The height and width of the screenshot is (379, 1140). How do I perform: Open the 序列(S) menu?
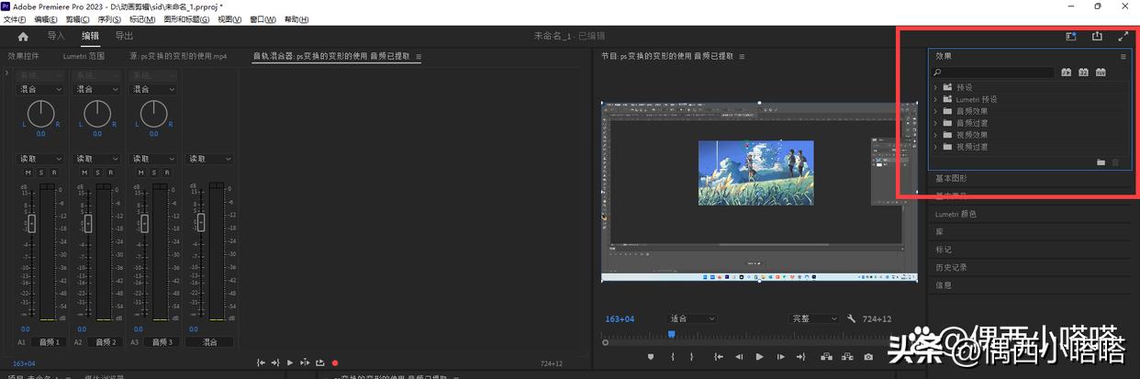[x=109, y=19]
